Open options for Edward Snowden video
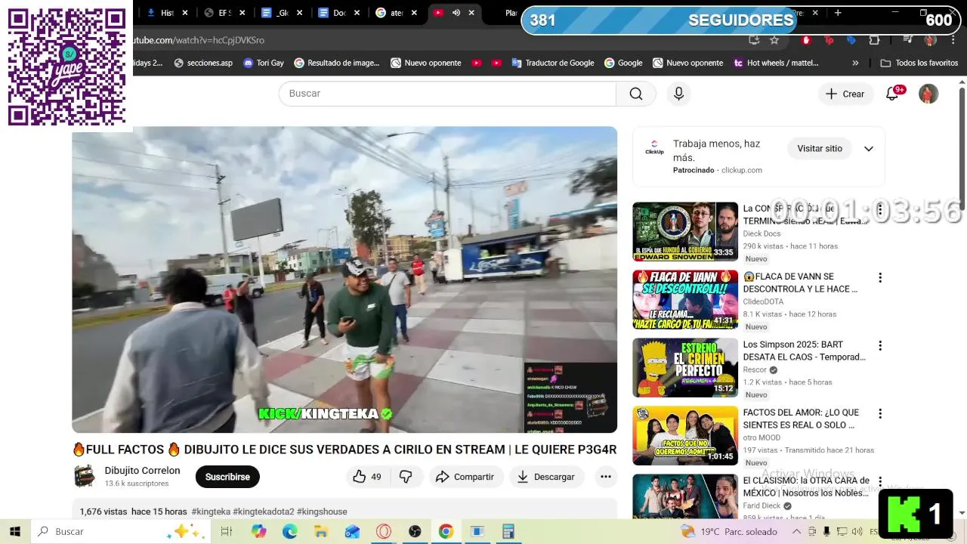 [880, 210]
